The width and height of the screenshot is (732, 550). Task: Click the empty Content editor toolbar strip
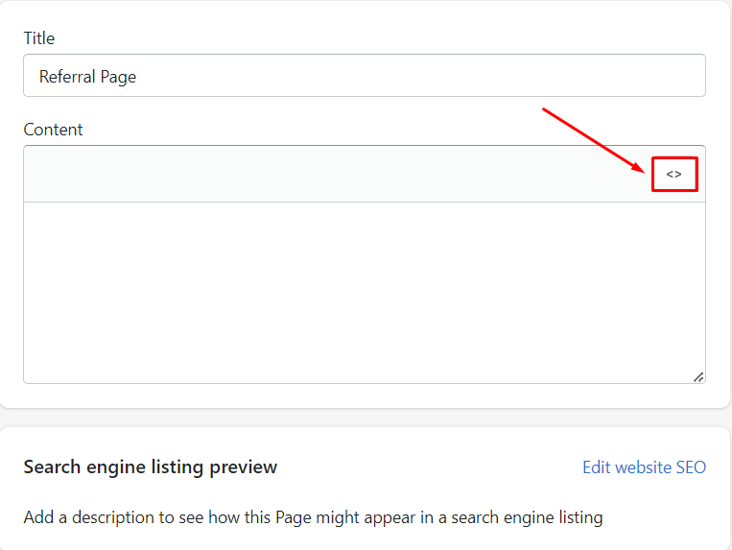(336, 174)
